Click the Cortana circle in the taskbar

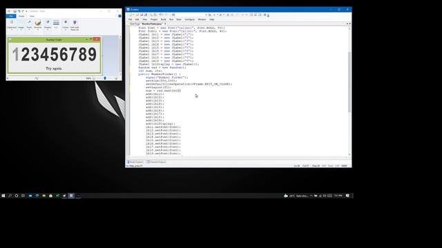tap(17, 196)
